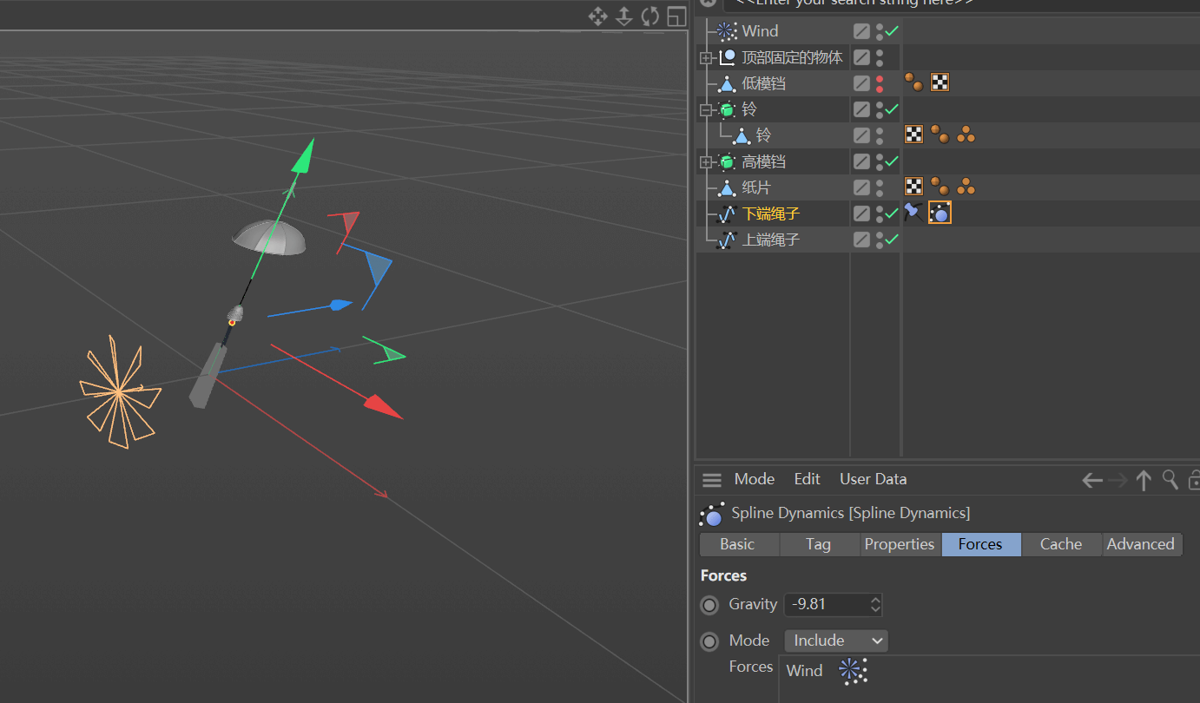Click the Forces tab
This screenshot has width=1200, height=703.
tap(980, 544)
